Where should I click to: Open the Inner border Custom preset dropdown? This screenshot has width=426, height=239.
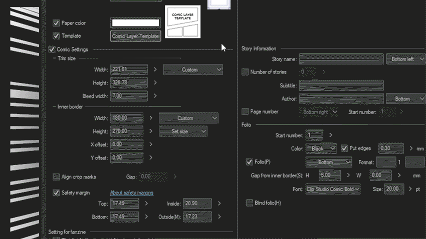coord(188,118)
